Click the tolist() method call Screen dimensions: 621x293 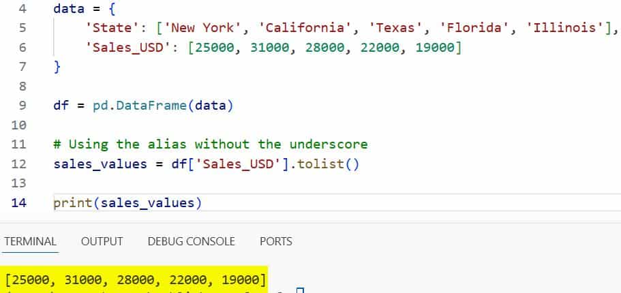[x=329, y=164]
